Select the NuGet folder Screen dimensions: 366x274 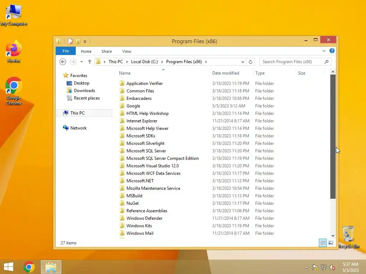tap(132, 203)
